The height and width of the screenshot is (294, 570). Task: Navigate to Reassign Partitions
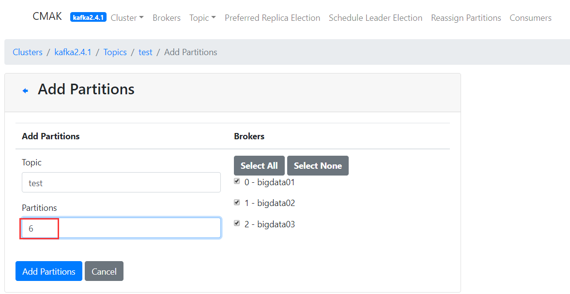(x=466, y=18)
